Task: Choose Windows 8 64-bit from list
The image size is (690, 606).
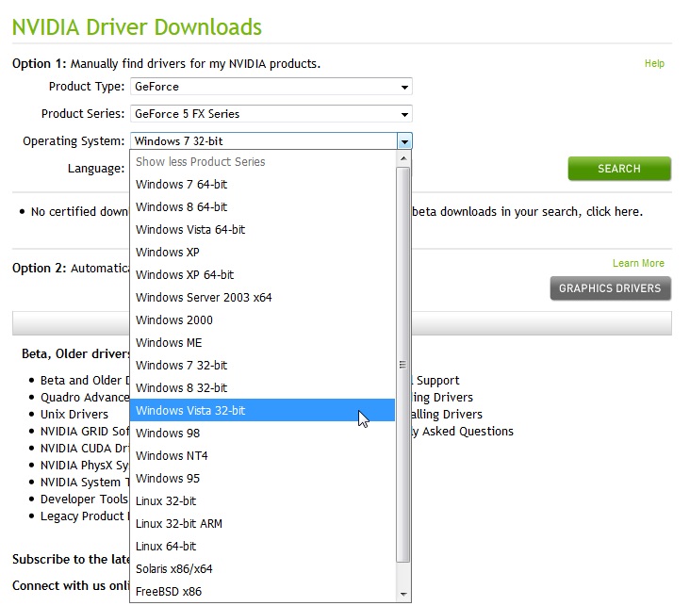Action: point(263,206)
